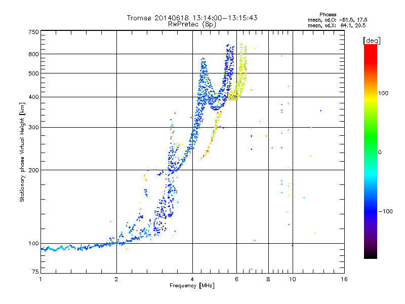Click the x-axis tick label '1'
Image resolution: width=405 pixels, height=304 pixels.
(40, 279)
